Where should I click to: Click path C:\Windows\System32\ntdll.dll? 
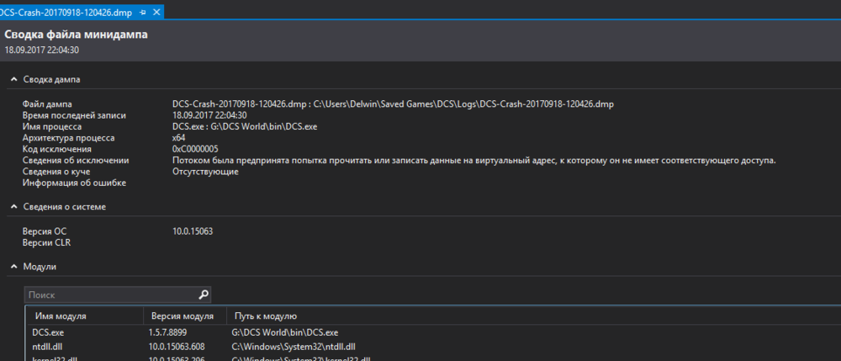(294, 347)
